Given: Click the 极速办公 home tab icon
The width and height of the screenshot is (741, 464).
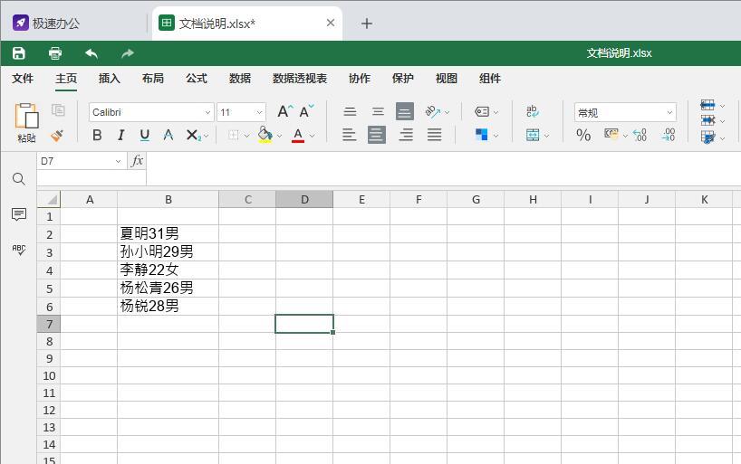Looking at the screenshot, I should point(20,23).
